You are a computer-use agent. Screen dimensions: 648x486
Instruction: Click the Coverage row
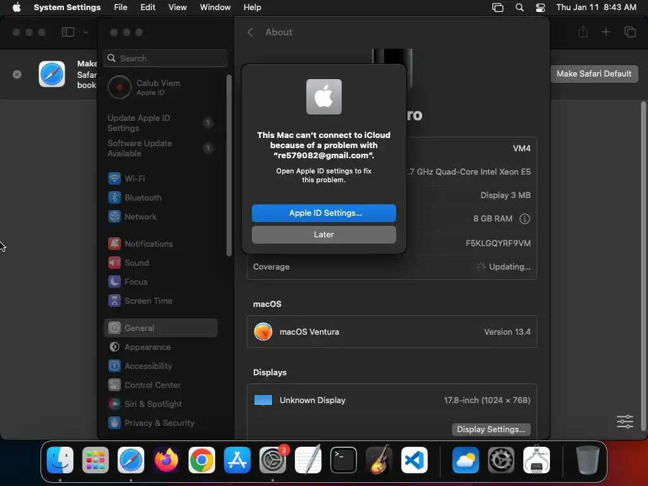point(392,267)
